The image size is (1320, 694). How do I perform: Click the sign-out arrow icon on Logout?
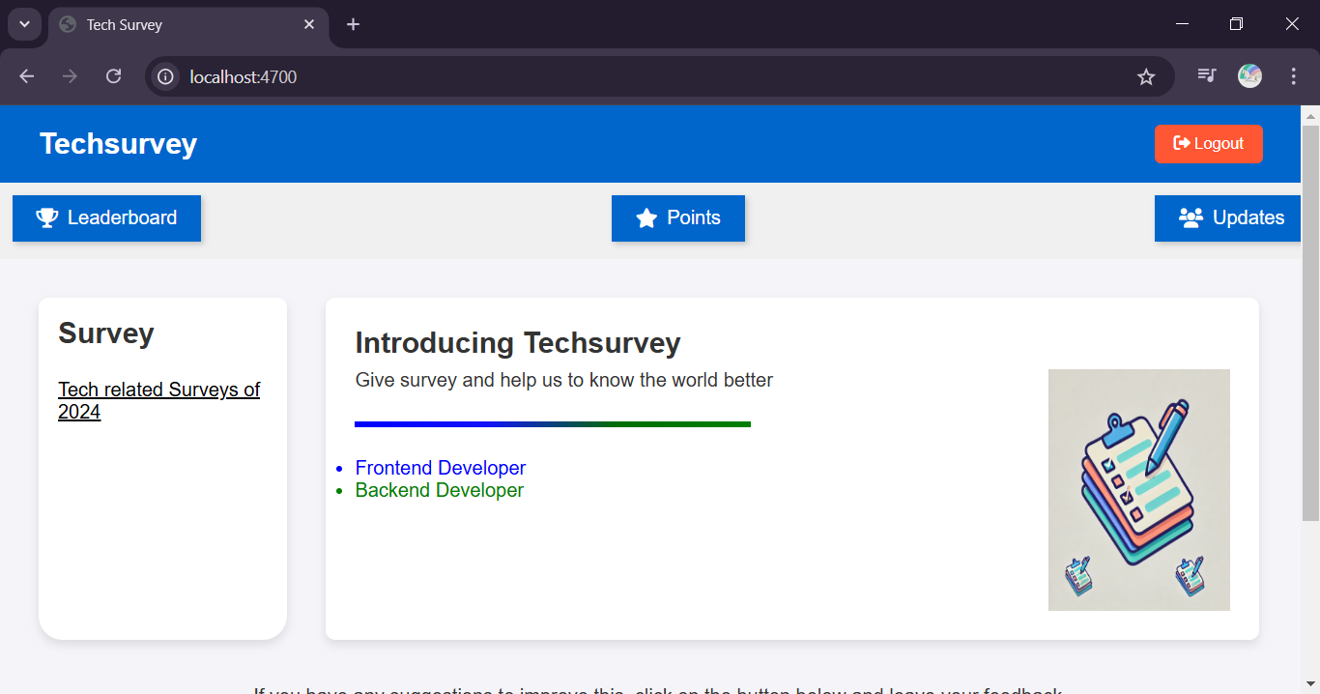[1181, 143]
